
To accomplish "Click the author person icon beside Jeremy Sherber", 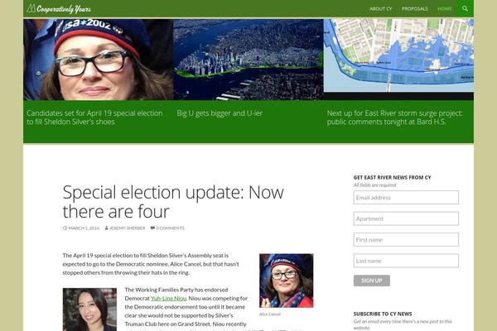I will 107,228.
